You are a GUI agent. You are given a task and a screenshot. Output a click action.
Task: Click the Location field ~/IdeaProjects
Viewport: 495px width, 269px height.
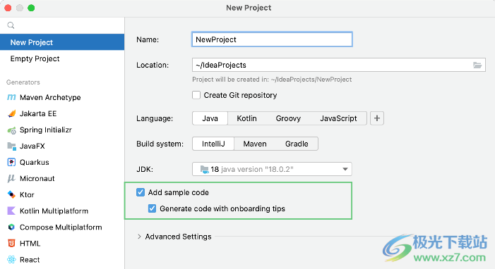coord(339,65)
